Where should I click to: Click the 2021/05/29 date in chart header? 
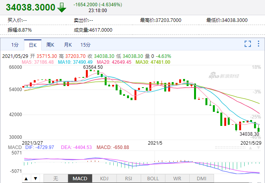pos(15,56)
